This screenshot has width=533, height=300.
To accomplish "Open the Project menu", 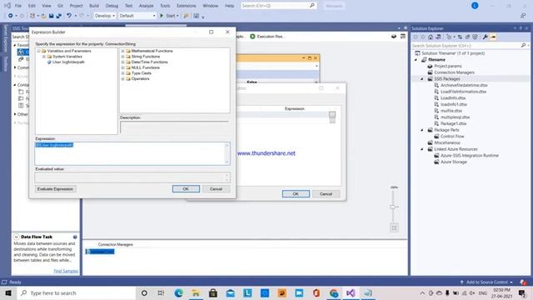I will coord(76,6).
